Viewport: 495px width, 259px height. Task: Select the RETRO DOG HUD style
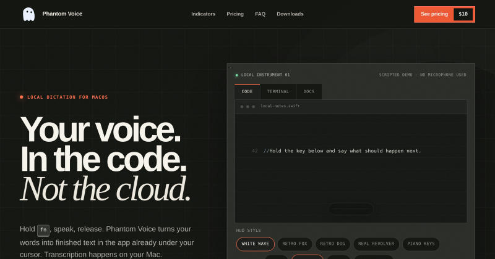333,244
